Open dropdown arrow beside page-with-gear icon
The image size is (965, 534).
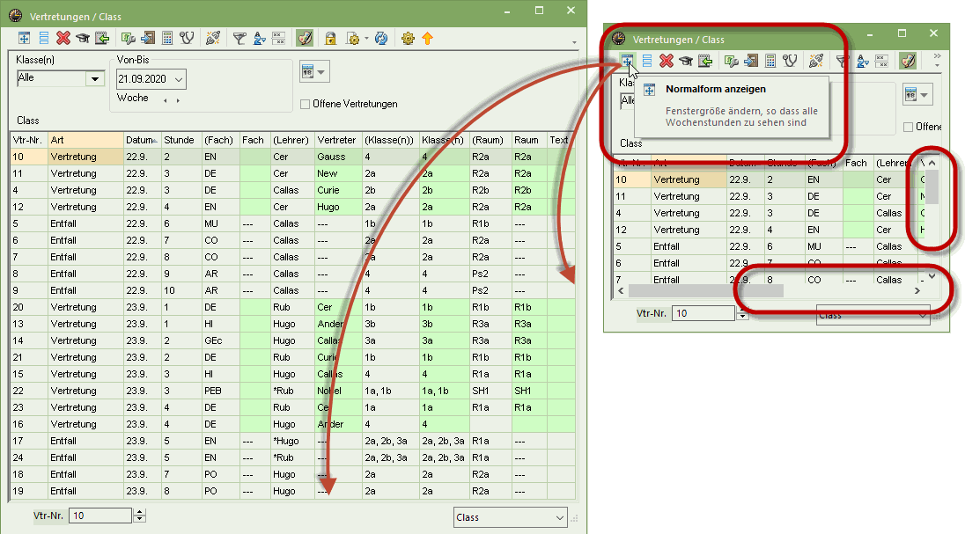click(367, 38)
